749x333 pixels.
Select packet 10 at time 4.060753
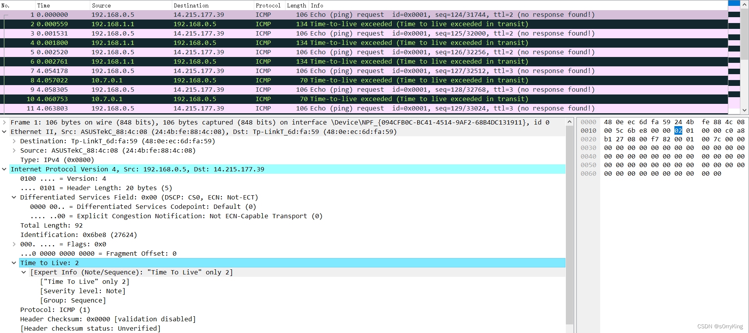(364, 99)
